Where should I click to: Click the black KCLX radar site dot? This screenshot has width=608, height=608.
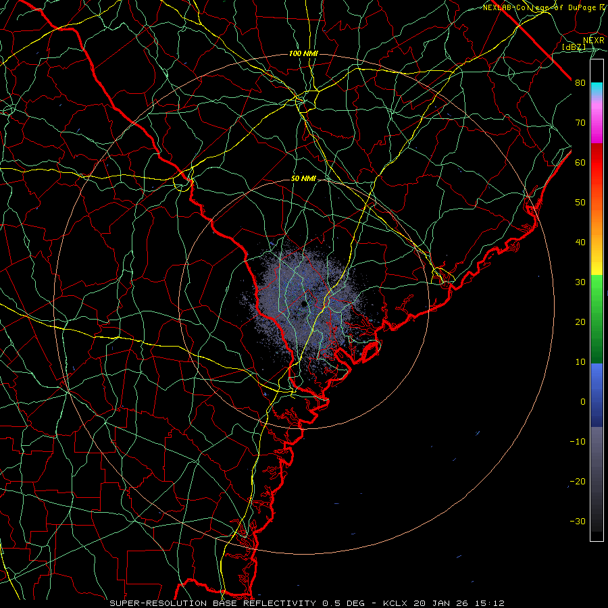[x=303, y=303]
